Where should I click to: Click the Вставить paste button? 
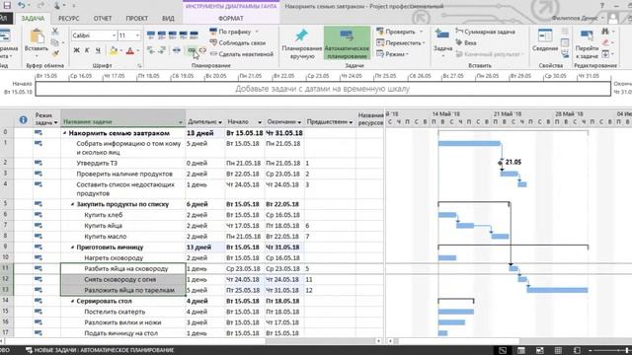coord(37,40)
